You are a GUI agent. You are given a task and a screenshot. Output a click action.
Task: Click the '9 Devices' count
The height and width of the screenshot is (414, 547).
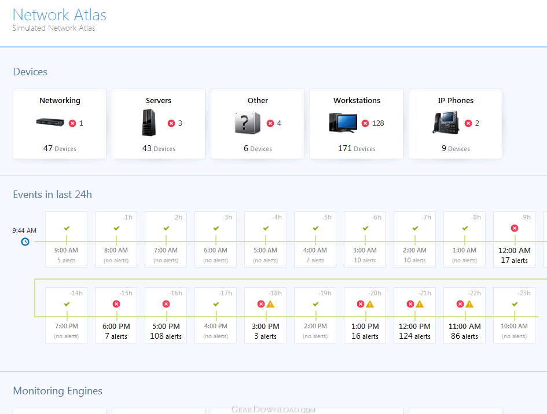pos(456,148)
